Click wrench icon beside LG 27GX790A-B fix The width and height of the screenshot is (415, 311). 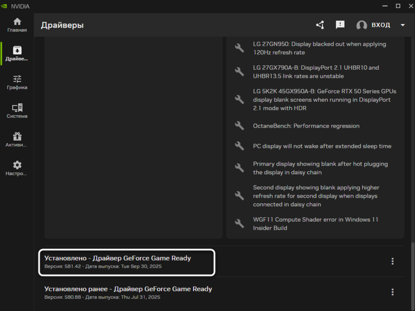(x=239, y=72)
